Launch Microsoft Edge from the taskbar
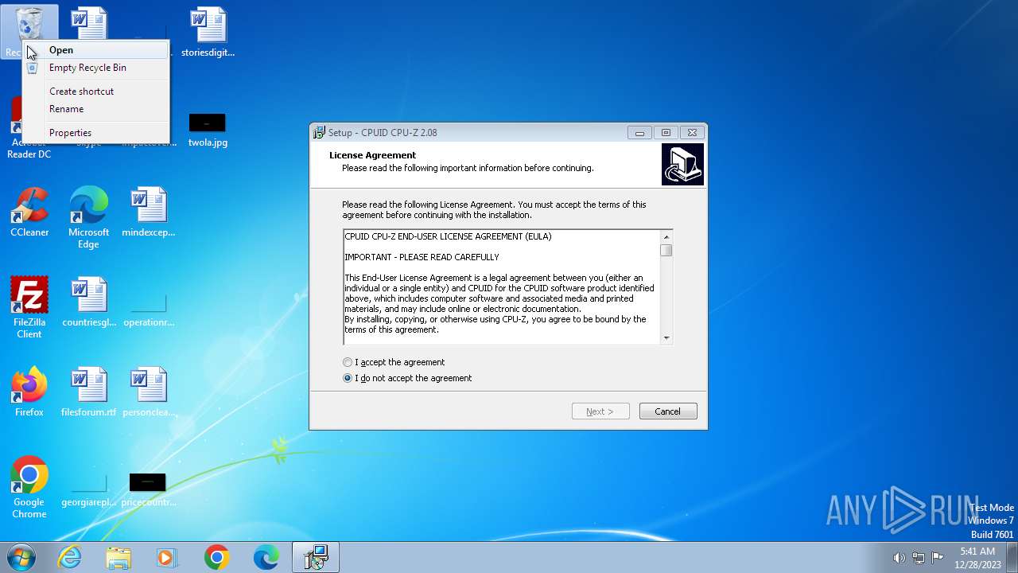 pos(266,557)
